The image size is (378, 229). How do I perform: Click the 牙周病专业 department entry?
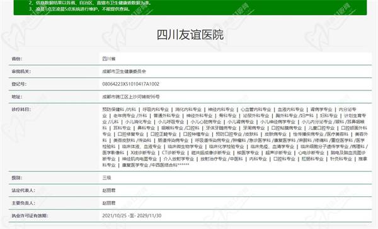(x=254, y=128)
